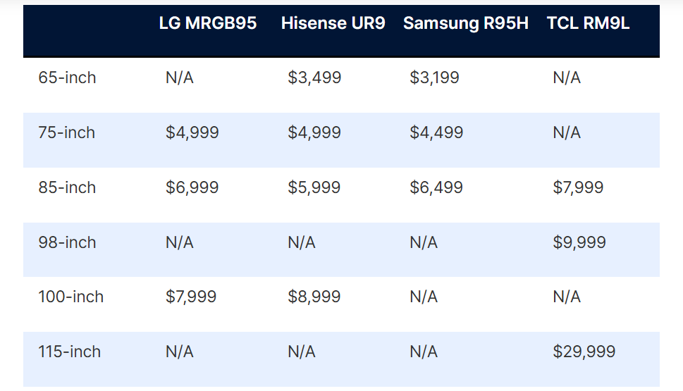The width and height of the screenshot is (683, 391).
Task: Click the Samsung 75-inch price $4,499
Action: click(x=436, y=132)
